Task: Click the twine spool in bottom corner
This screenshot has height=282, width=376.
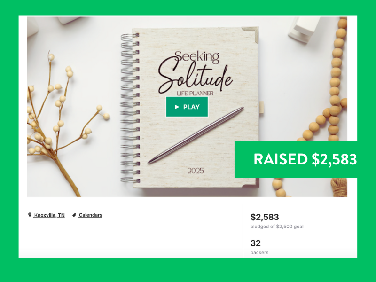Action: click(x=339, y=187)
